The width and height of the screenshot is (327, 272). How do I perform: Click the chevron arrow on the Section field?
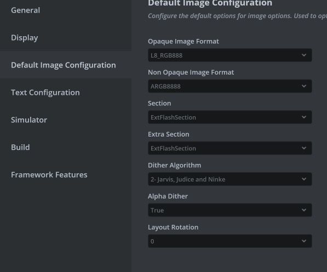click(x=304, y=117)
